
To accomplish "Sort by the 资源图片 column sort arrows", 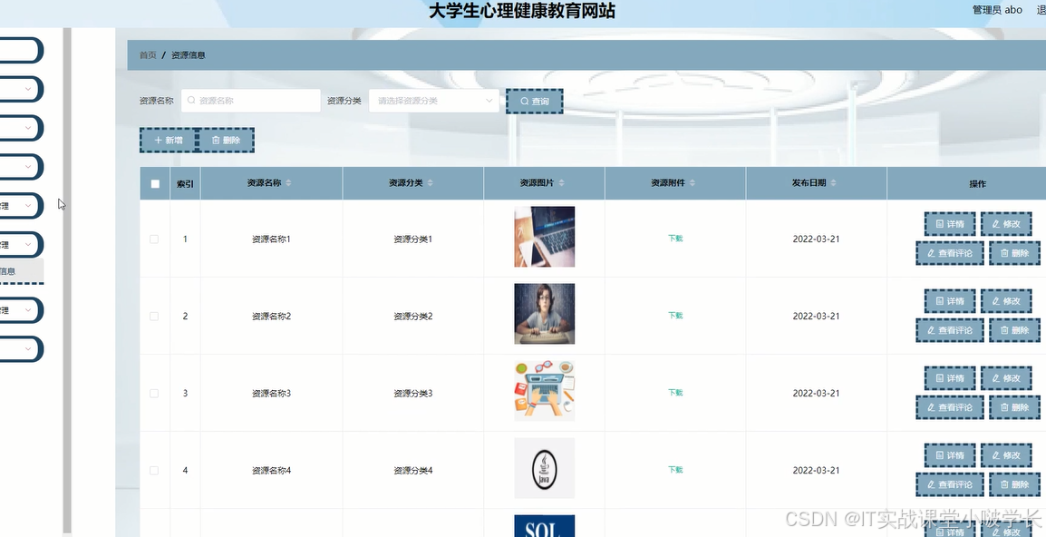I will 561,183.
